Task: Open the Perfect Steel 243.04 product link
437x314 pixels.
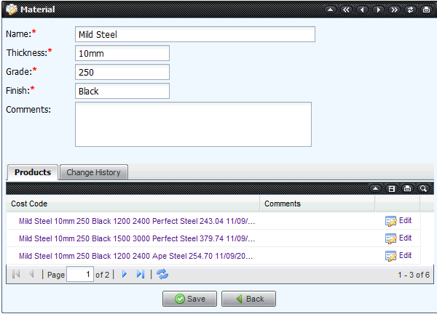Action: click(x=137, y=221)
